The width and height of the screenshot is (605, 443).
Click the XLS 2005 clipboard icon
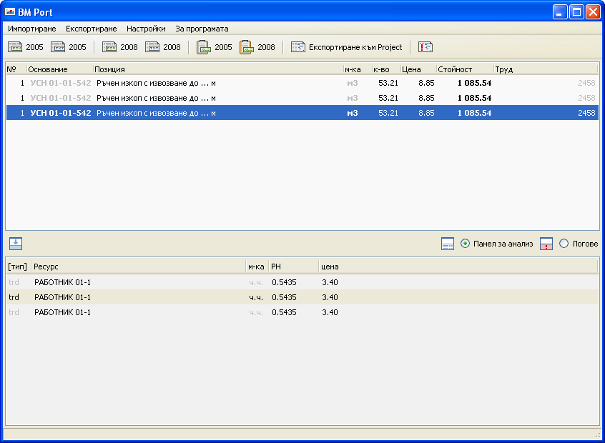tap(204, 47)
